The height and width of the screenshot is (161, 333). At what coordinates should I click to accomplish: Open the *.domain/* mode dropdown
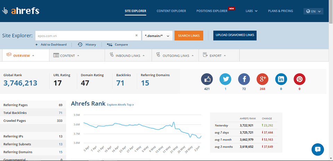point(157,36)
